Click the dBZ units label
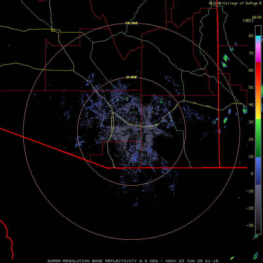Viewport: 263px width, 263px height. pos(248,20)
